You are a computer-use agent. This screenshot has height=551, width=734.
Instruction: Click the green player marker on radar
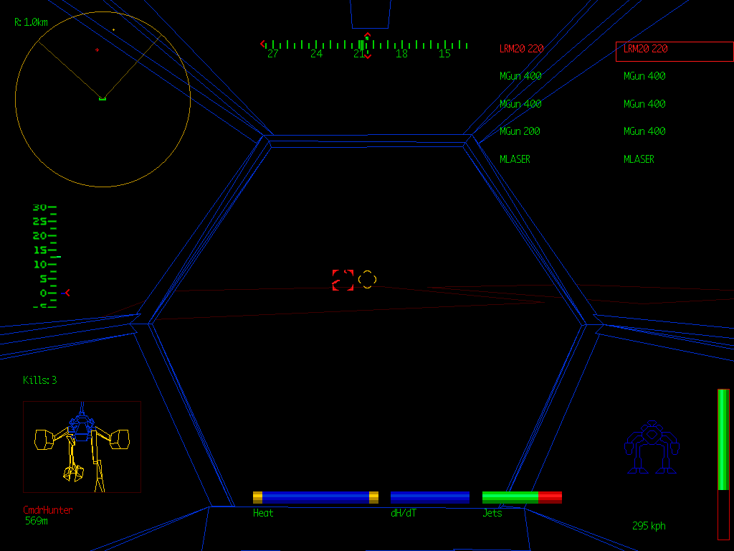102,98
